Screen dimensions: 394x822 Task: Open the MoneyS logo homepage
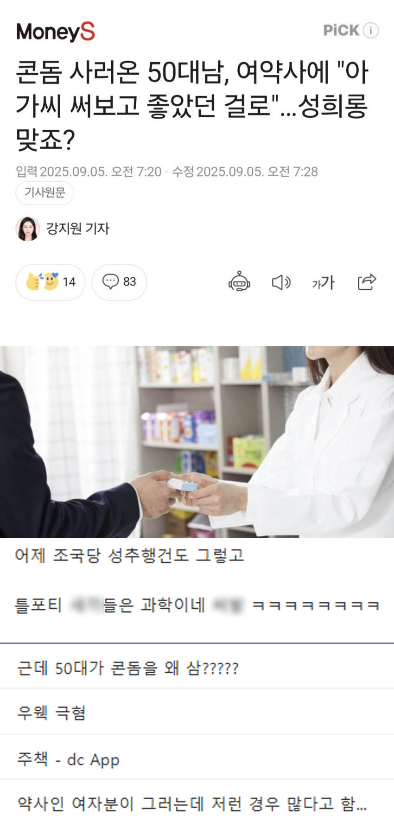[x=56, y=32]
